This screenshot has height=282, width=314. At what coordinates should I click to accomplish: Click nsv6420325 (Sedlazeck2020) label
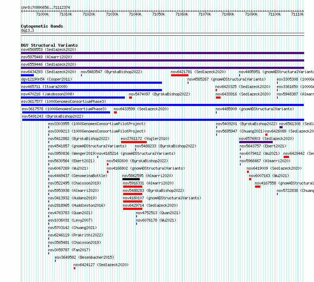[243, 87]
